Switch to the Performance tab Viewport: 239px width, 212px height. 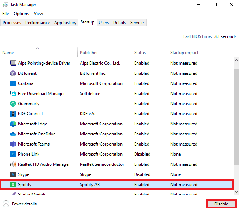tap(38, 23)
